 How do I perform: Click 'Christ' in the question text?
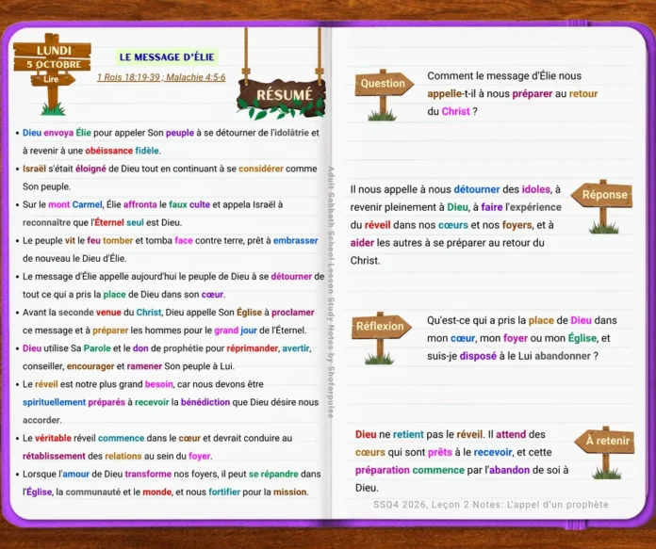(455, 112)
